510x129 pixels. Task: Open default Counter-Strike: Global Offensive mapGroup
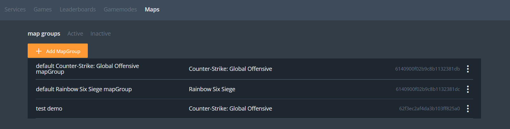pos(87,69)
